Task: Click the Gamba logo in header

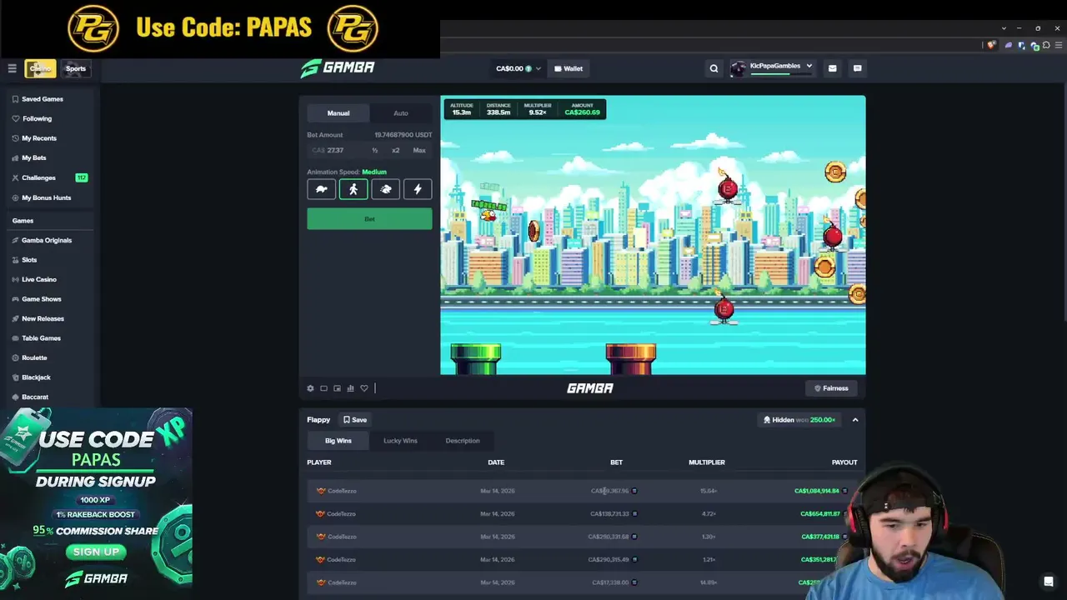Action: point(338,68)
